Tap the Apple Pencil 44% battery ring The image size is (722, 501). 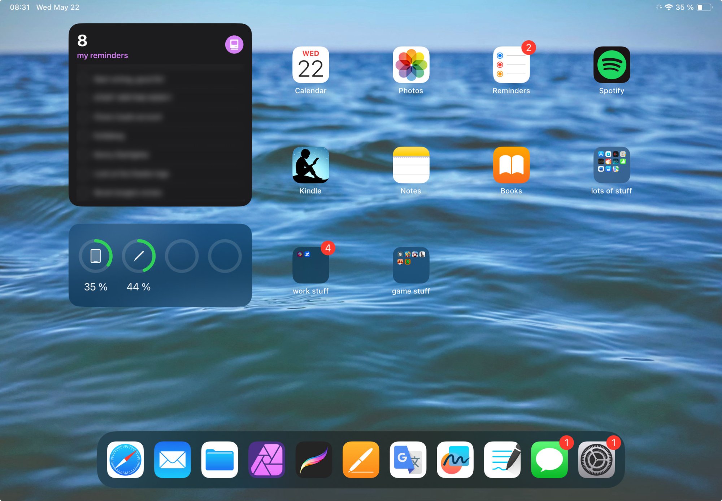click(x=139, y=256)
